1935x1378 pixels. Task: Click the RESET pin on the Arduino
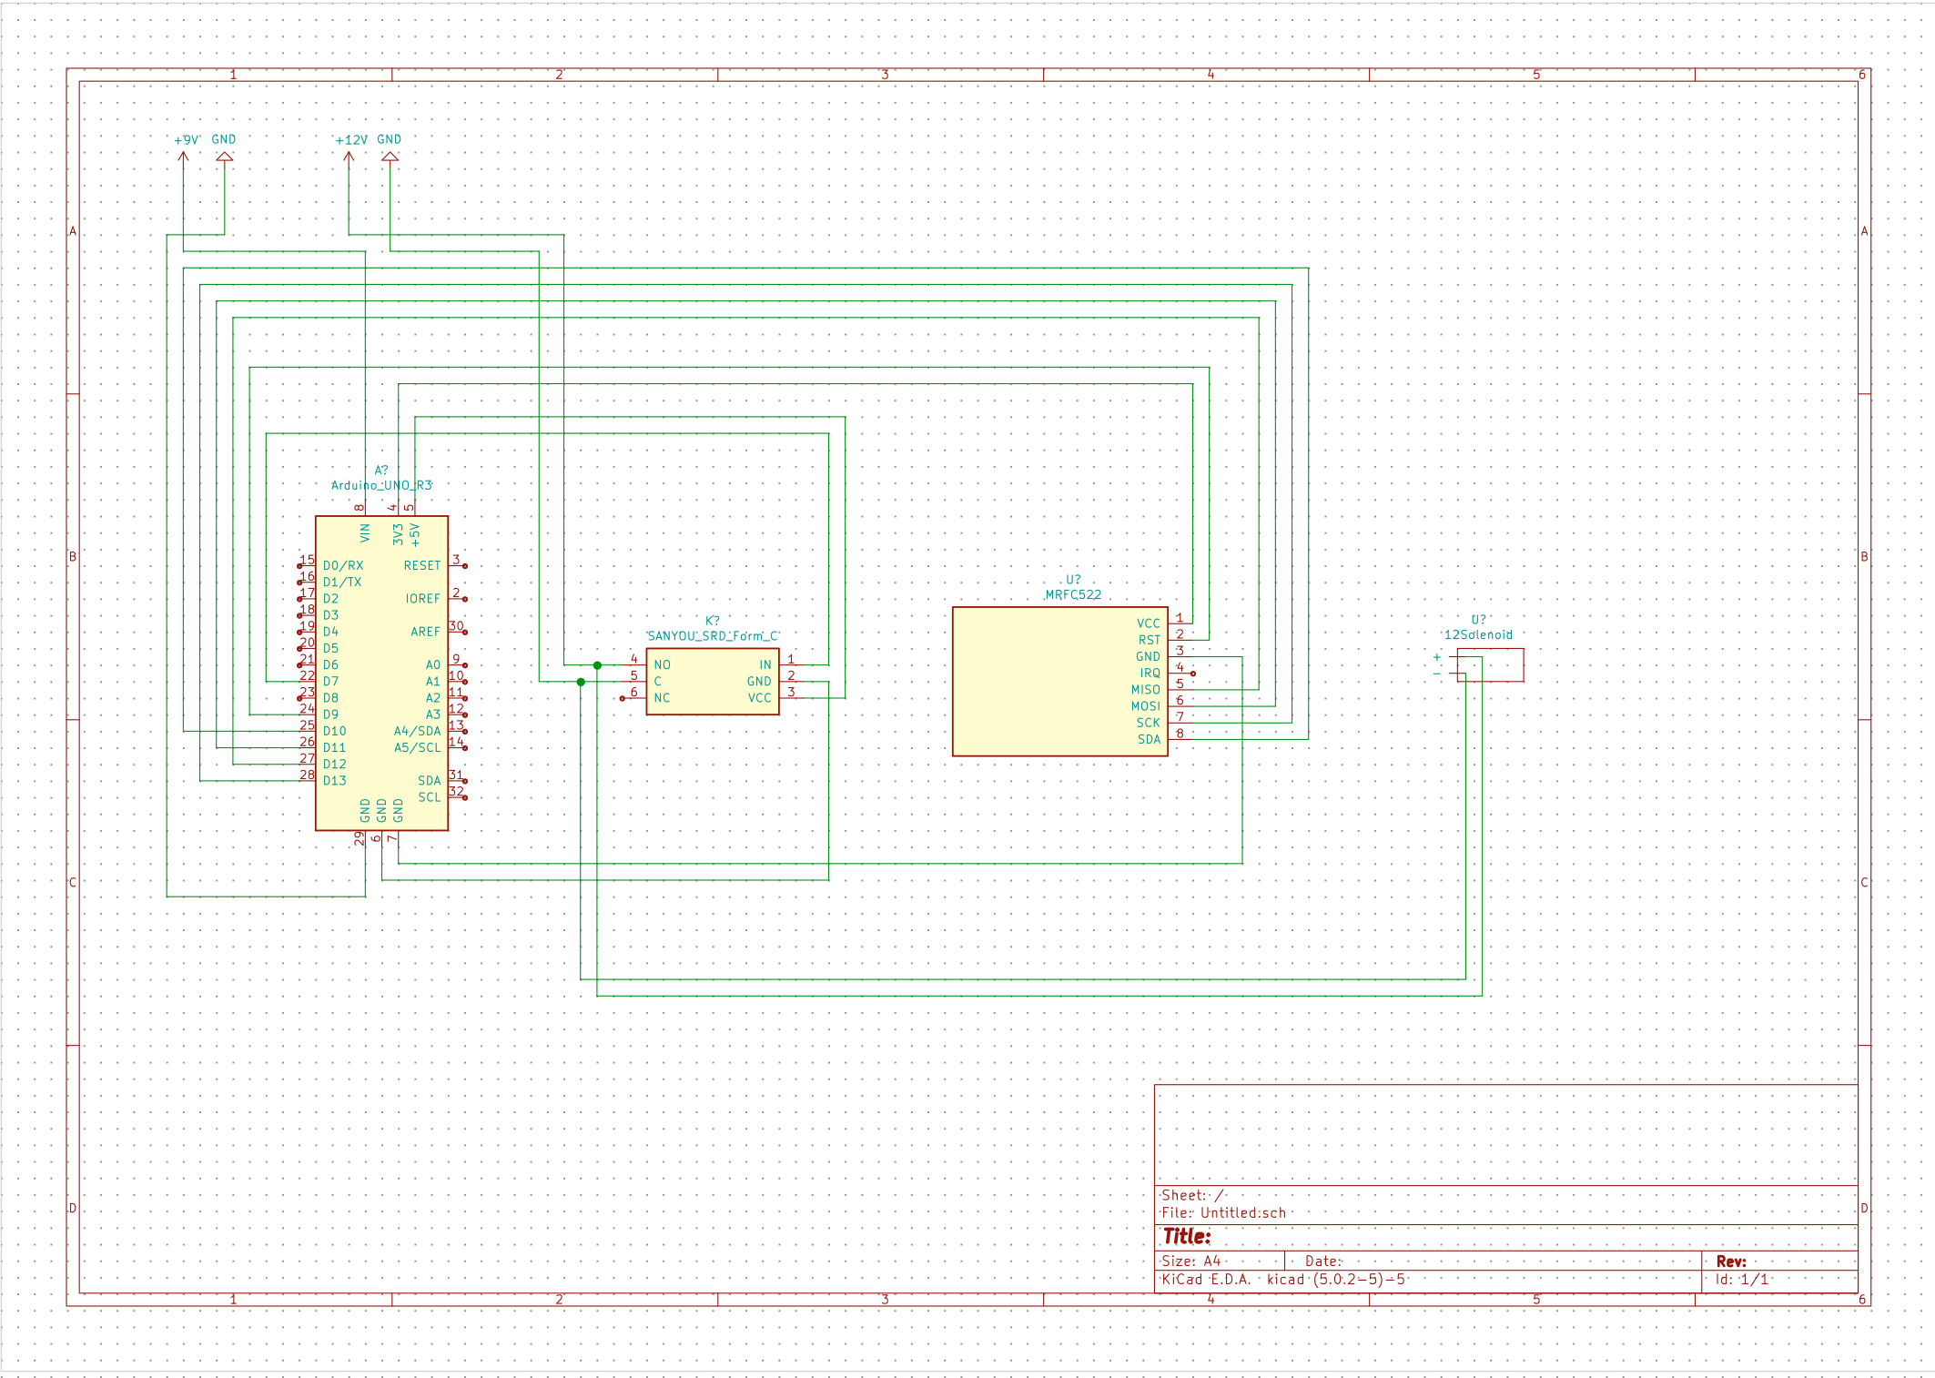[x=423, y=564]
